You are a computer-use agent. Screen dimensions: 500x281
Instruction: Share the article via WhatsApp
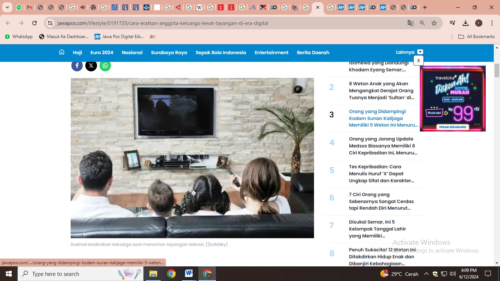[105, 65]
